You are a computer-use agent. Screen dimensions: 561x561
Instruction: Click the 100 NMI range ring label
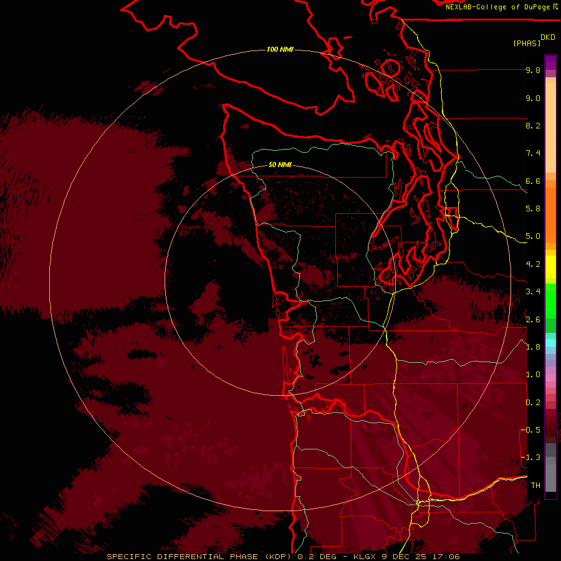pos(280,49)
